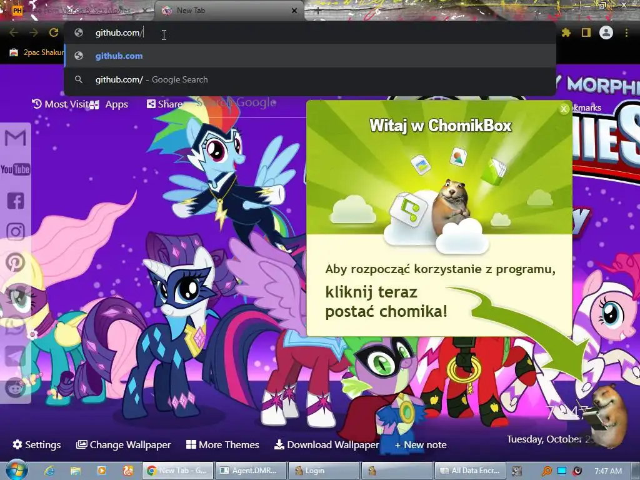Open Reddit from the sidebar icon

(x=16, y=387)
